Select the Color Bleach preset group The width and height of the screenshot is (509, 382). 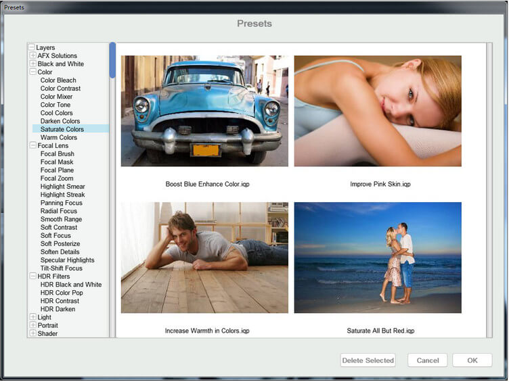tap(58, 80)
